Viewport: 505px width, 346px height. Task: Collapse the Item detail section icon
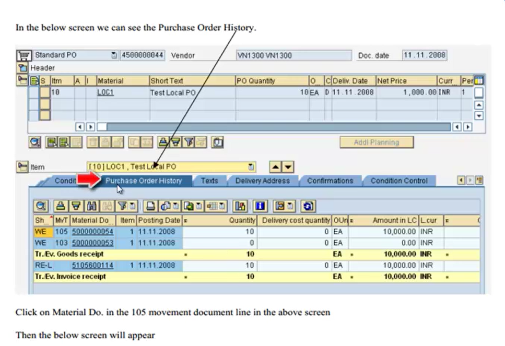22,166
